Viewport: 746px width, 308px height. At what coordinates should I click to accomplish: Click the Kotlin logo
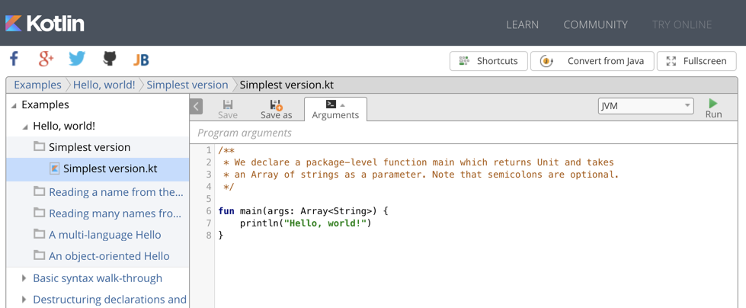[45, 24]
